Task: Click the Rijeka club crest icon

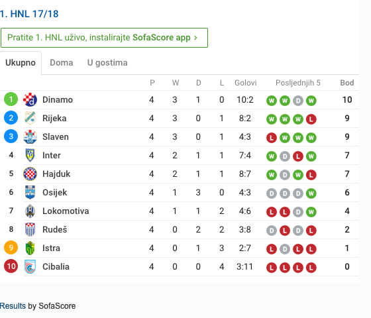Action: (x=30, y=118)
